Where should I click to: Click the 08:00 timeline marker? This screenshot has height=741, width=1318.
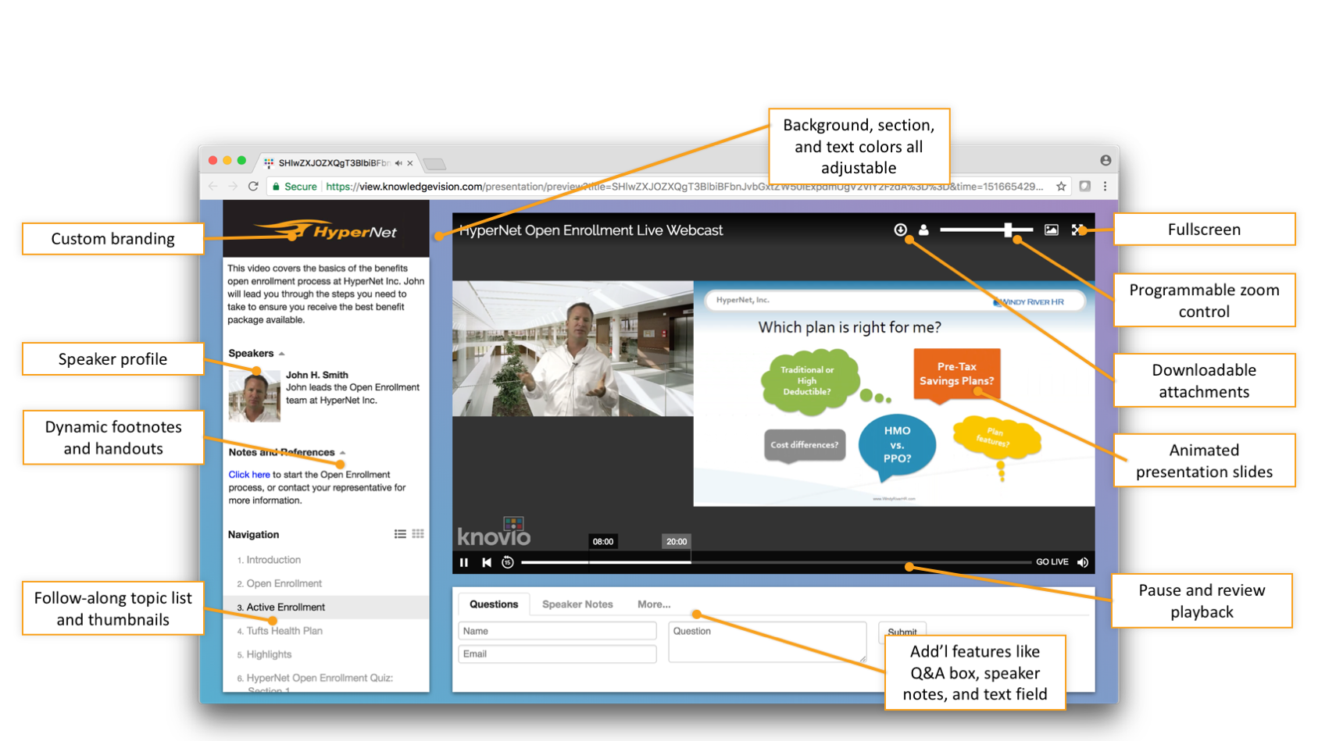click(x=603, y=542)
